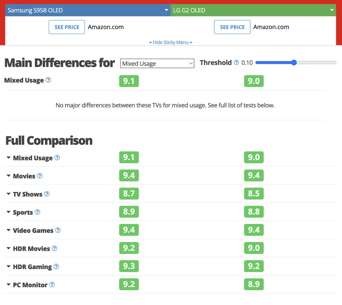
Task: Click LG G2 HDR Movies score 9.0
Action: (254, 248)
